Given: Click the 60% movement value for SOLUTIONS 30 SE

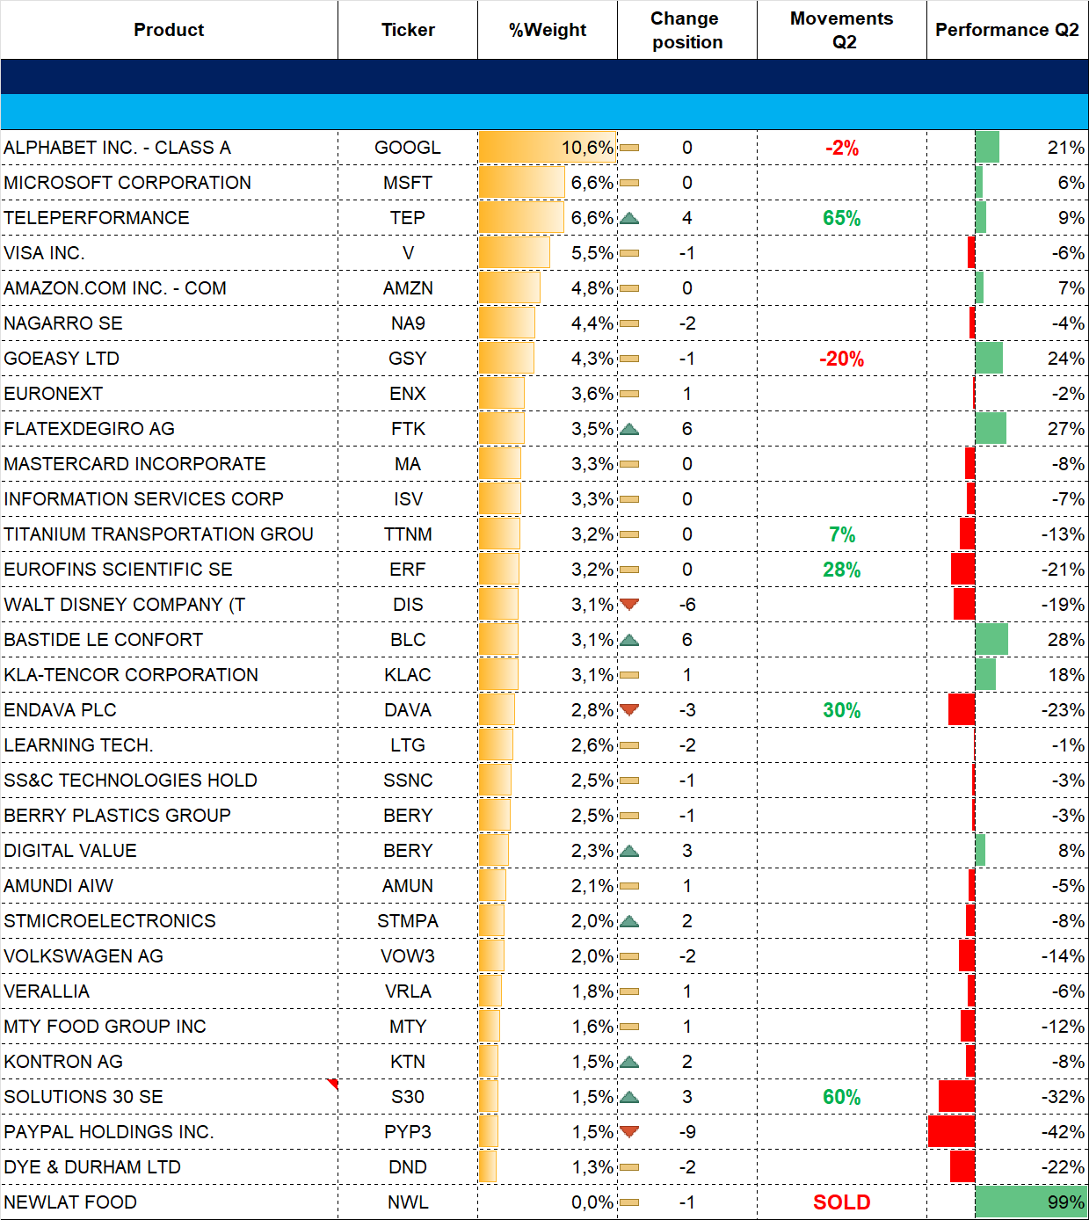Looking at the screenshot, I should pyautogui.click(x=842, y=1097).
